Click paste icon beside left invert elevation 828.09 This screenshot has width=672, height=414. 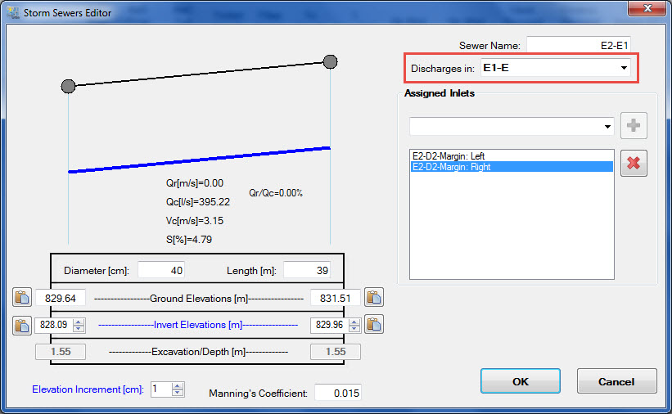(x=21, y=325)
